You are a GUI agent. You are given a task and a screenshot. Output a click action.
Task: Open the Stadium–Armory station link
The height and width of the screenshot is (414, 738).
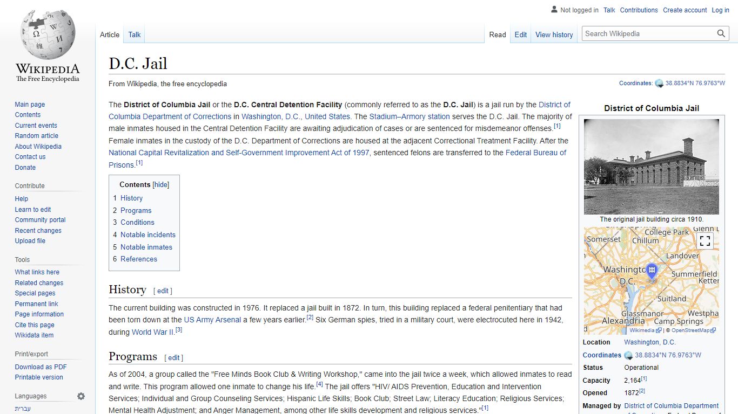[x=410, y=116]
